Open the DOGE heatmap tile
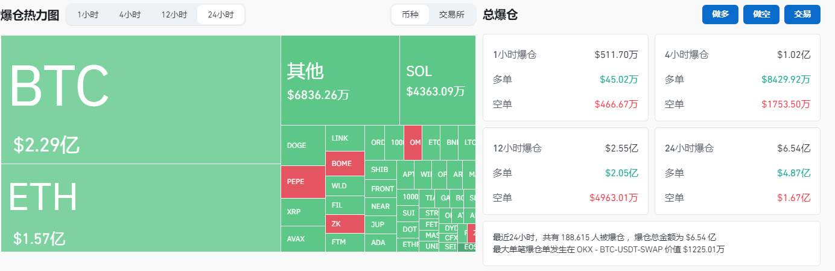This screenshot has width=835, height=271. 303,145
